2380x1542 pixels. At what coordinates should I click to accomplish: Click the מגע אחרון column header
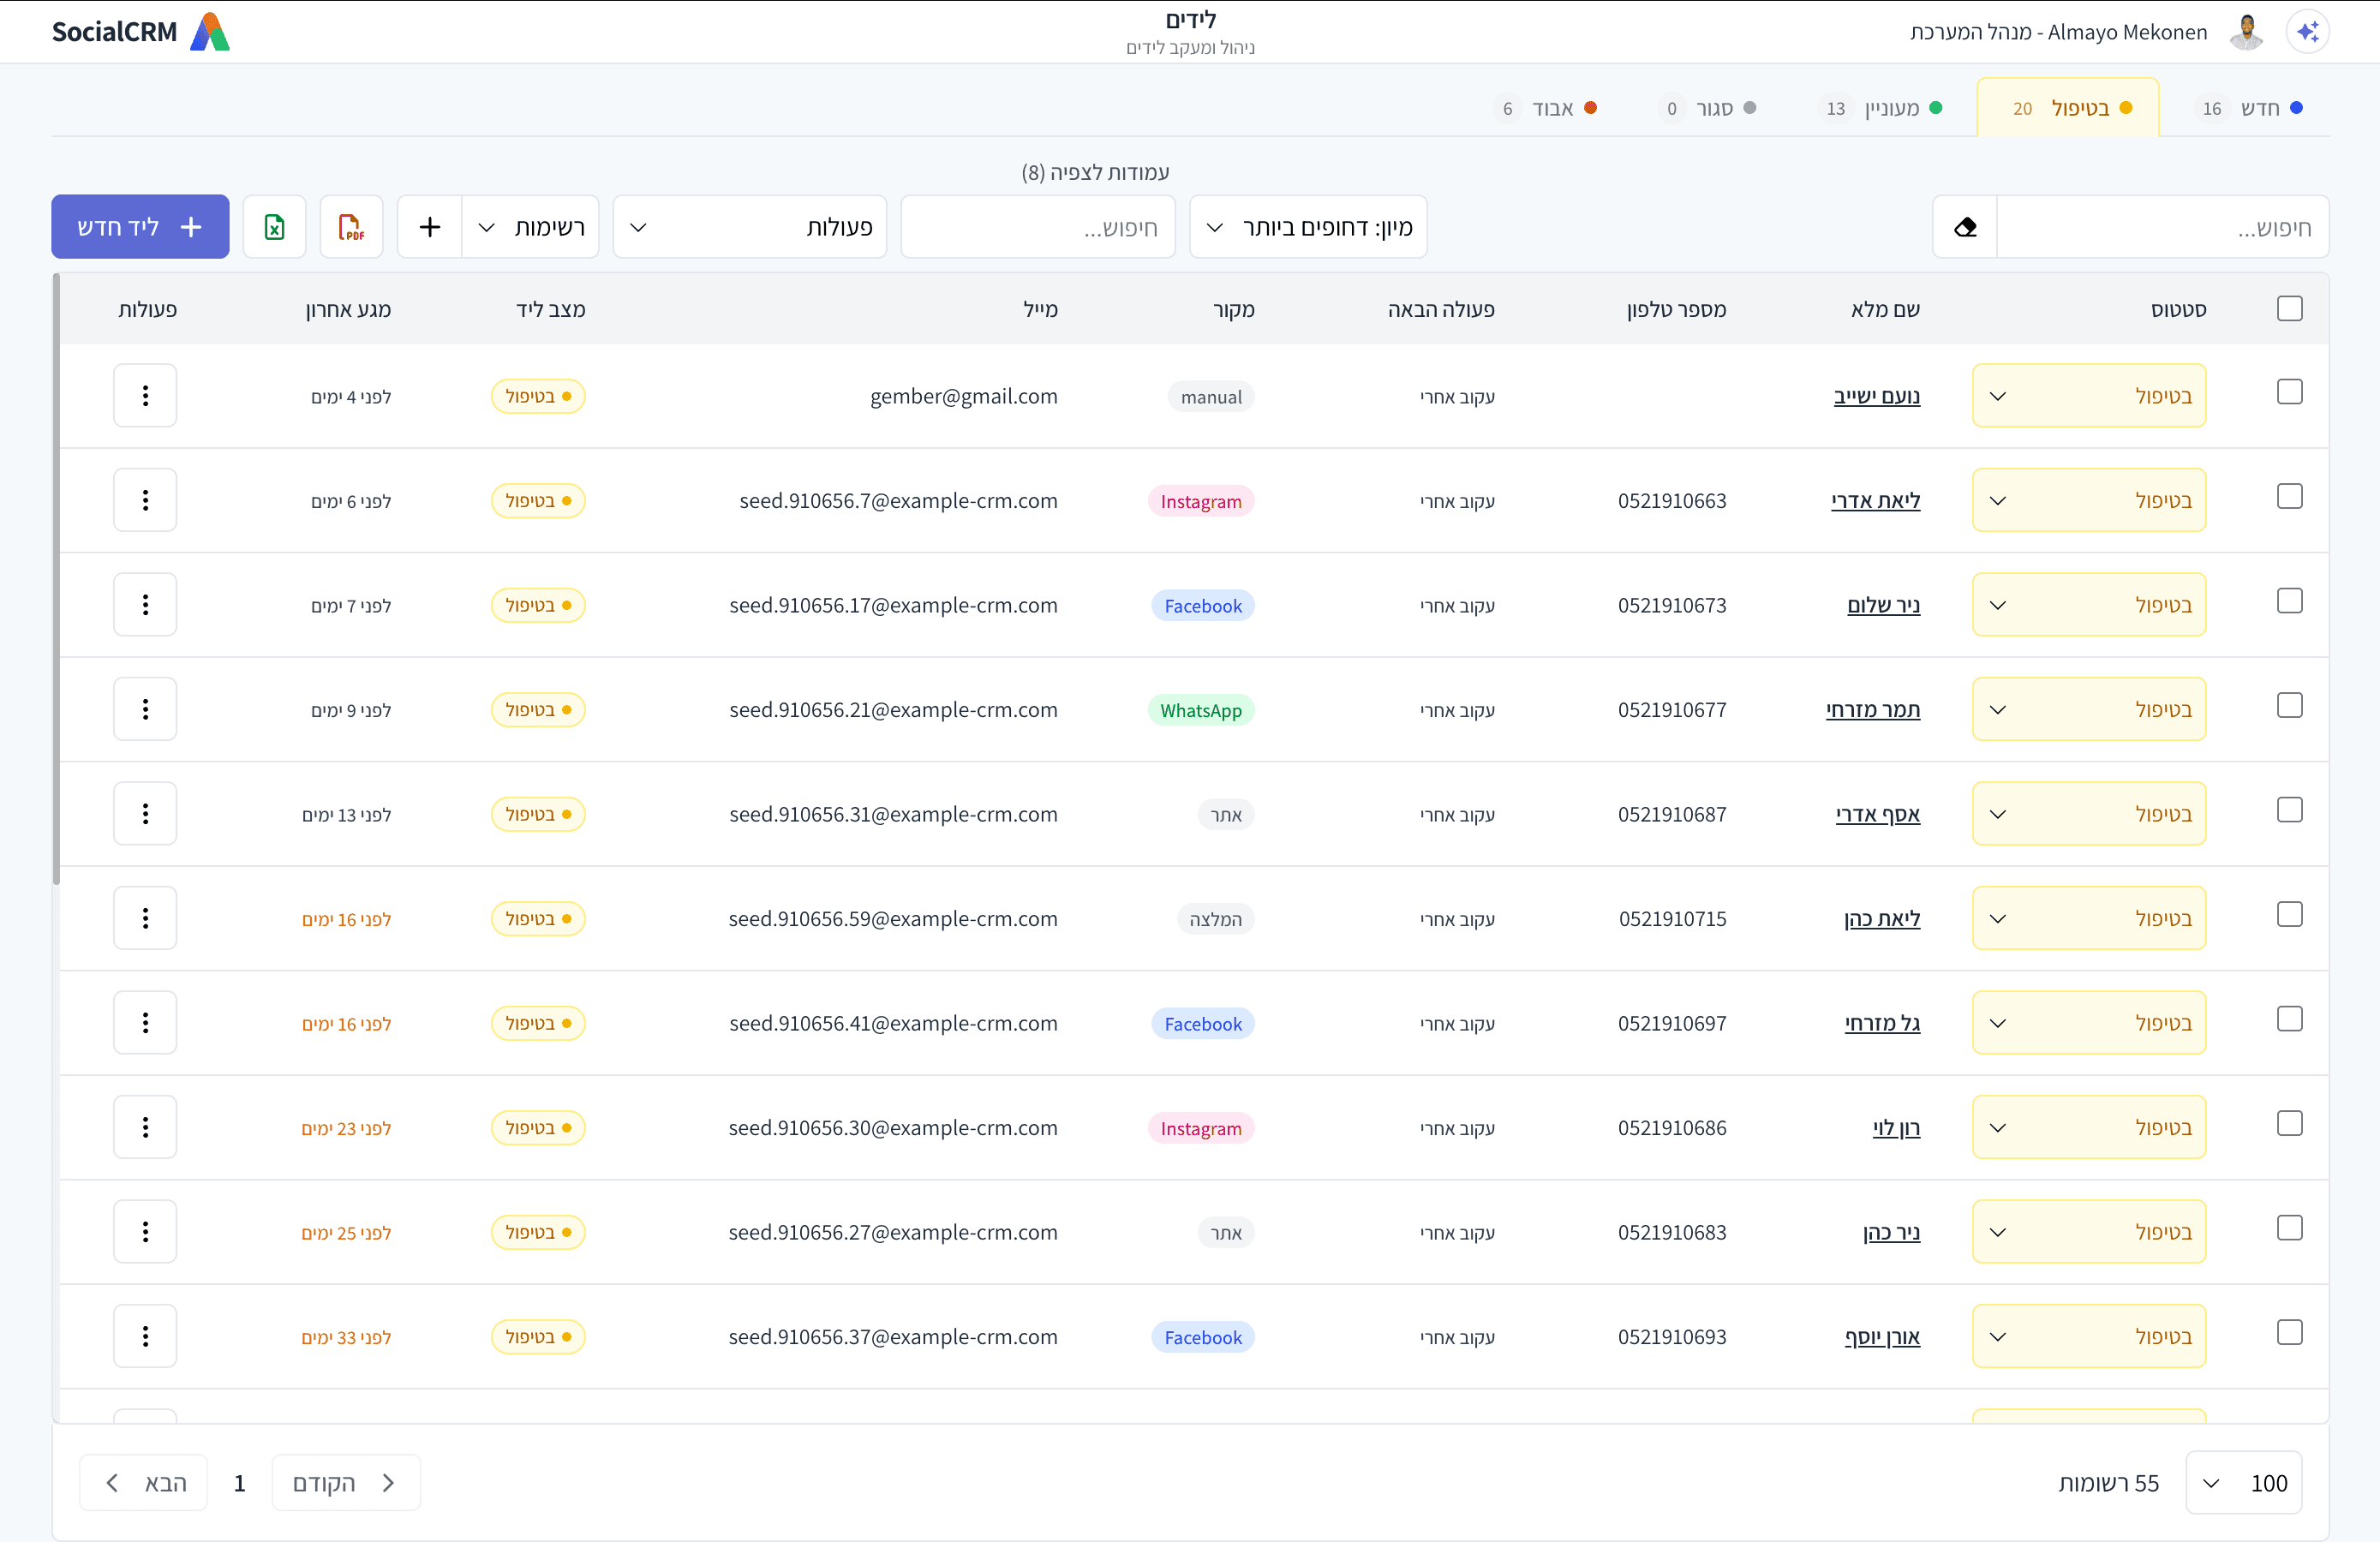348,309
